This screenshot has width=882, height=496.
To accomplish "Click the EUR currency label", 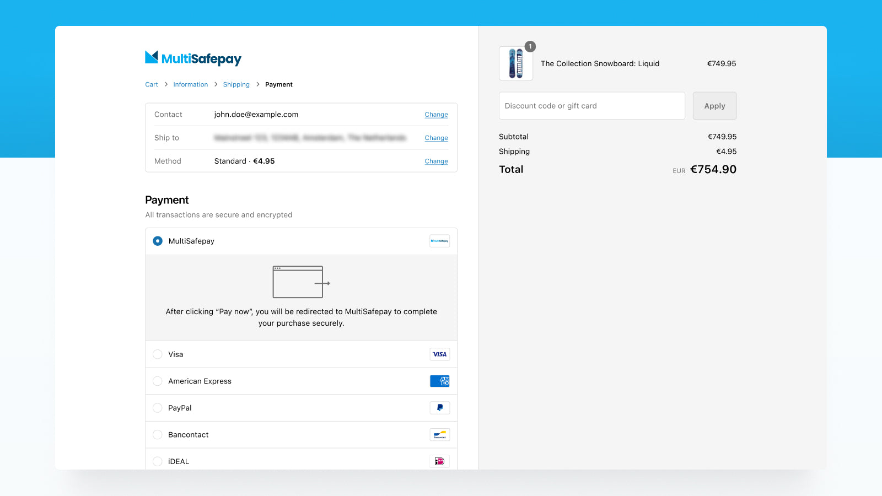I will pyautogui.click(x=679, y=171).
